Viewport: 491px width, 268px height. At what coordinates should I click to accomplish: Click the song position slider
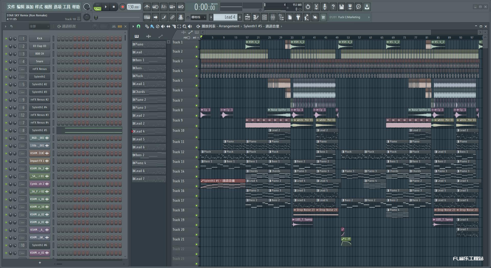click(118, 17)
